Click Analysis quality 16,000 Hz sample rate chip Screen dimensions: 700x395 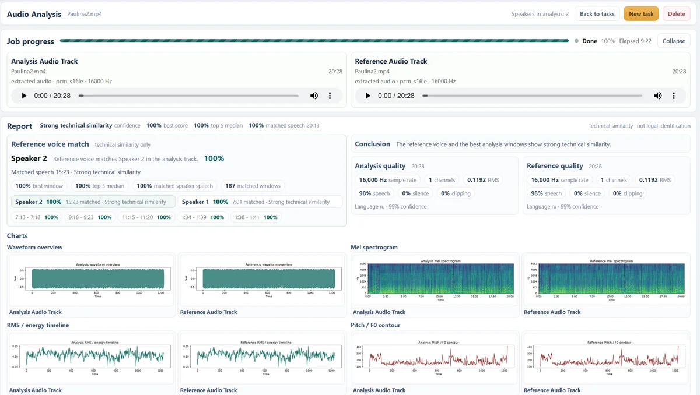pos(387,180)
